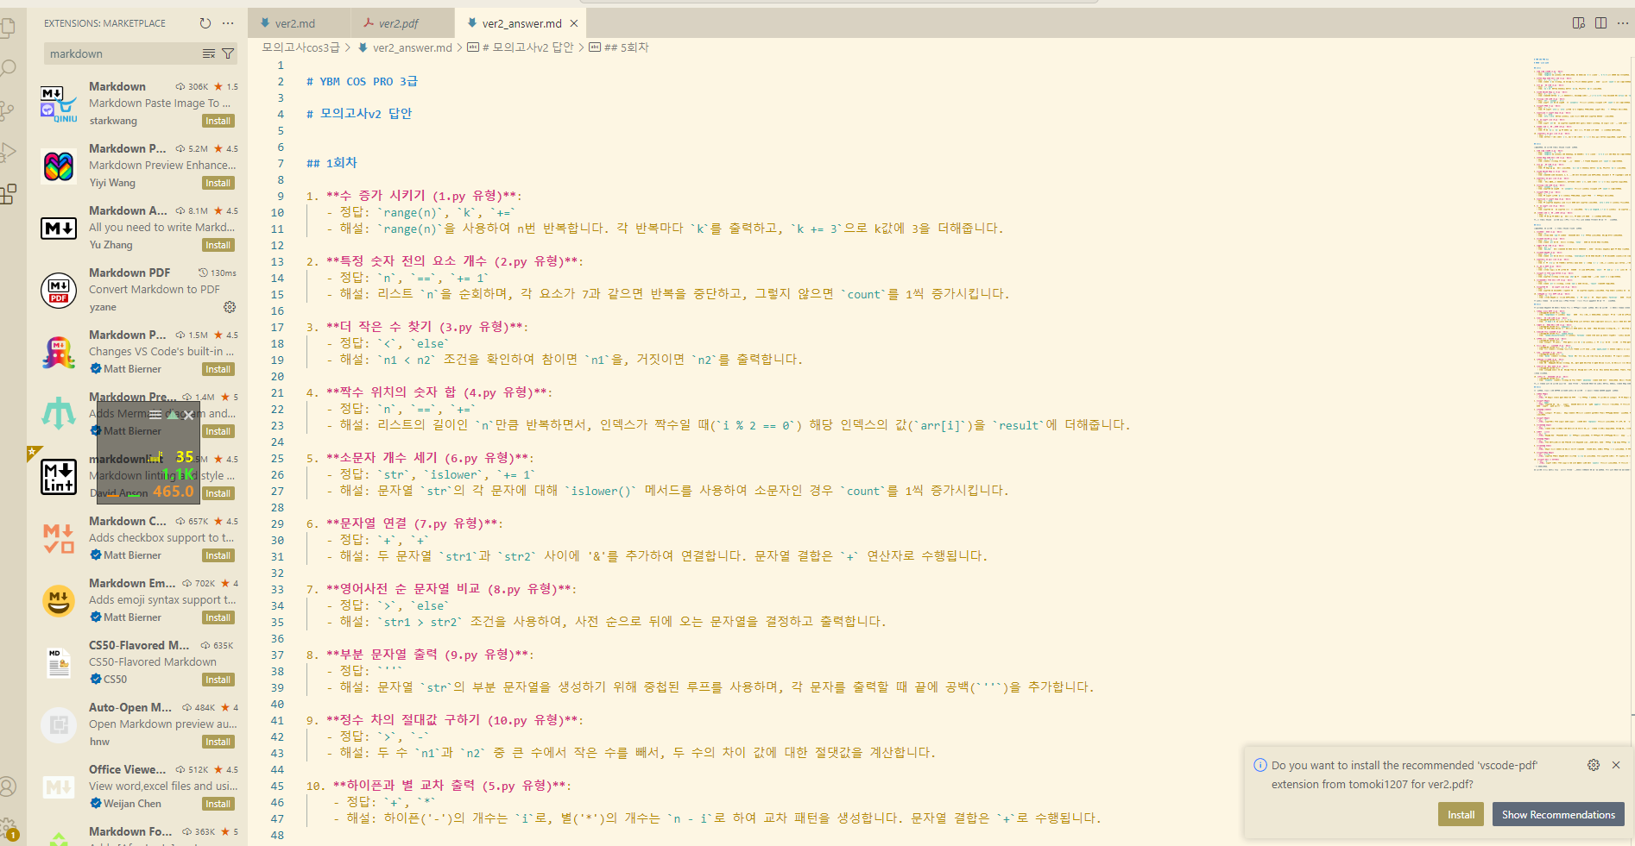Image resolution: width=1635 pixels, height=846 pixels.
Task: Click line number 9 in gutter
Action: point(280,196)
